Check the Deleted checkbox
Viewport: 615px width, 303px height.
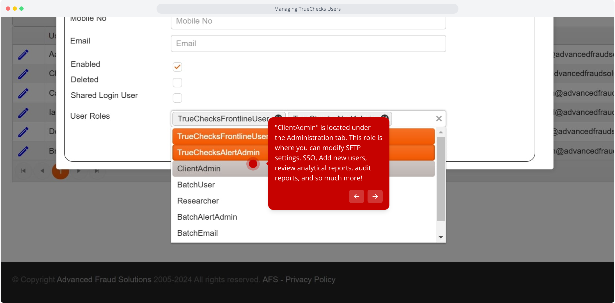point(177,82)
